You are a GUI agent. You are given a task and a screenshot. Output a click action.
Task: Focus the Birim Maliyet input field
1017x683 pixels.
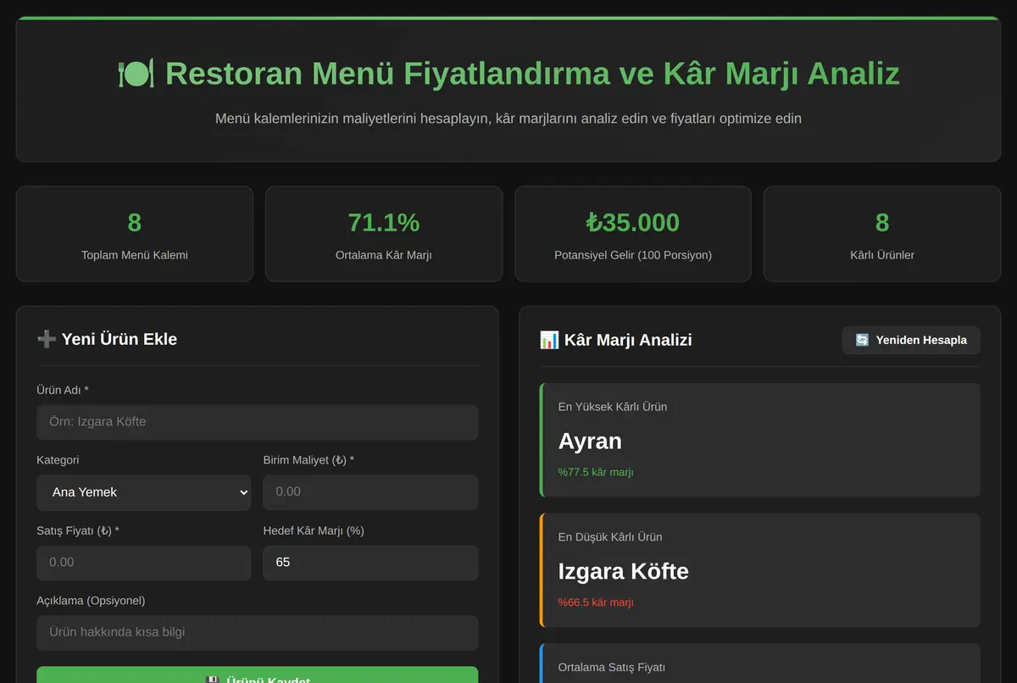(370, 492)
